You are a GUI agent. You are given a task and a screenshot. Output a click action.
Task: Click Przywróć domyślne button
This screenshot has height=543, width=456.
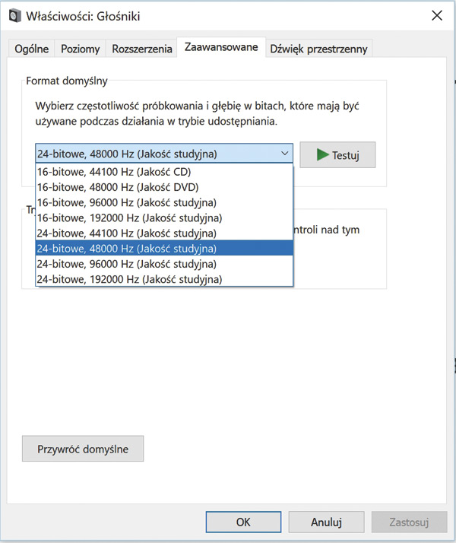(83, 449)
